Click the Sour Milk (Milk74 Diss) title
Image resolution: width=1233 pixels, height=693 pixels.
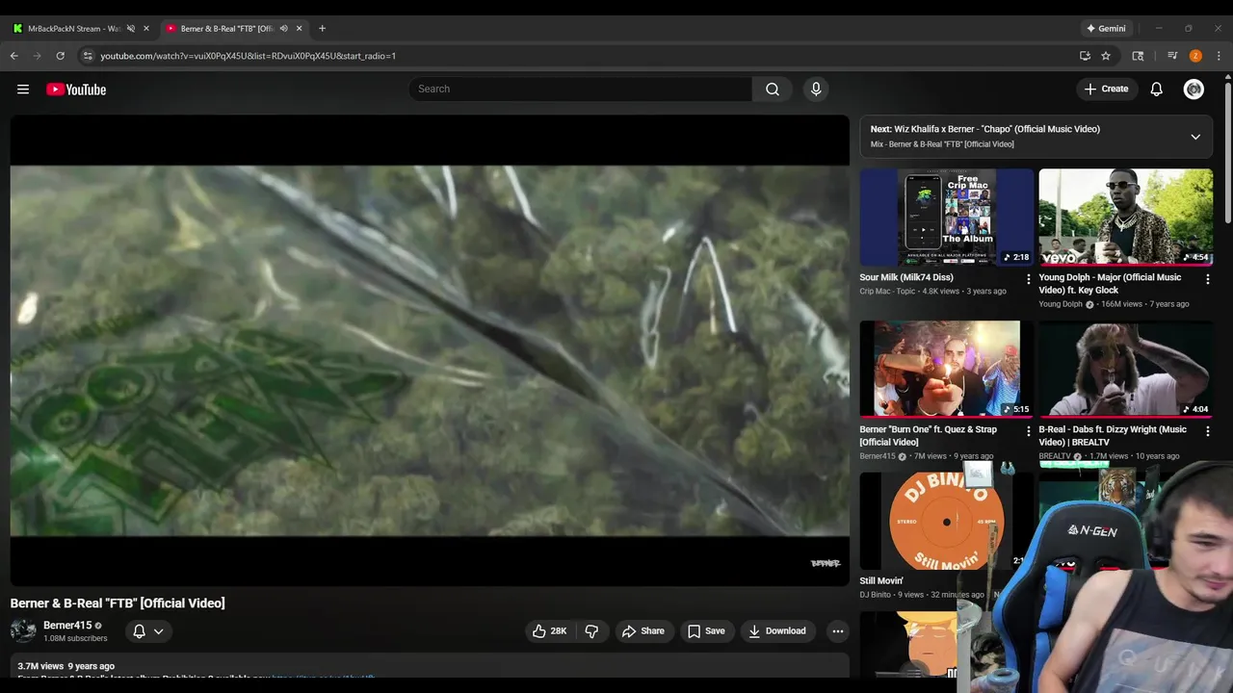click(906, 277)
